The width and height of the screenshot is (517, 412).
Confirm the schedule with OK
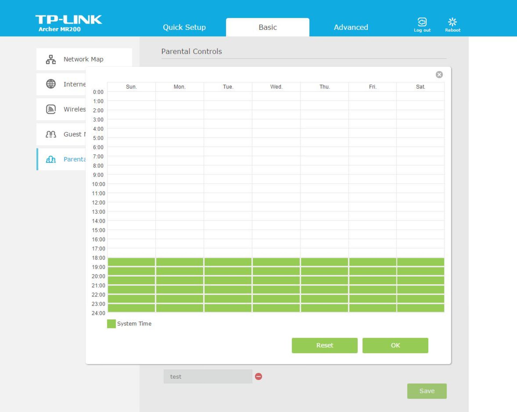tap(395, 345)
